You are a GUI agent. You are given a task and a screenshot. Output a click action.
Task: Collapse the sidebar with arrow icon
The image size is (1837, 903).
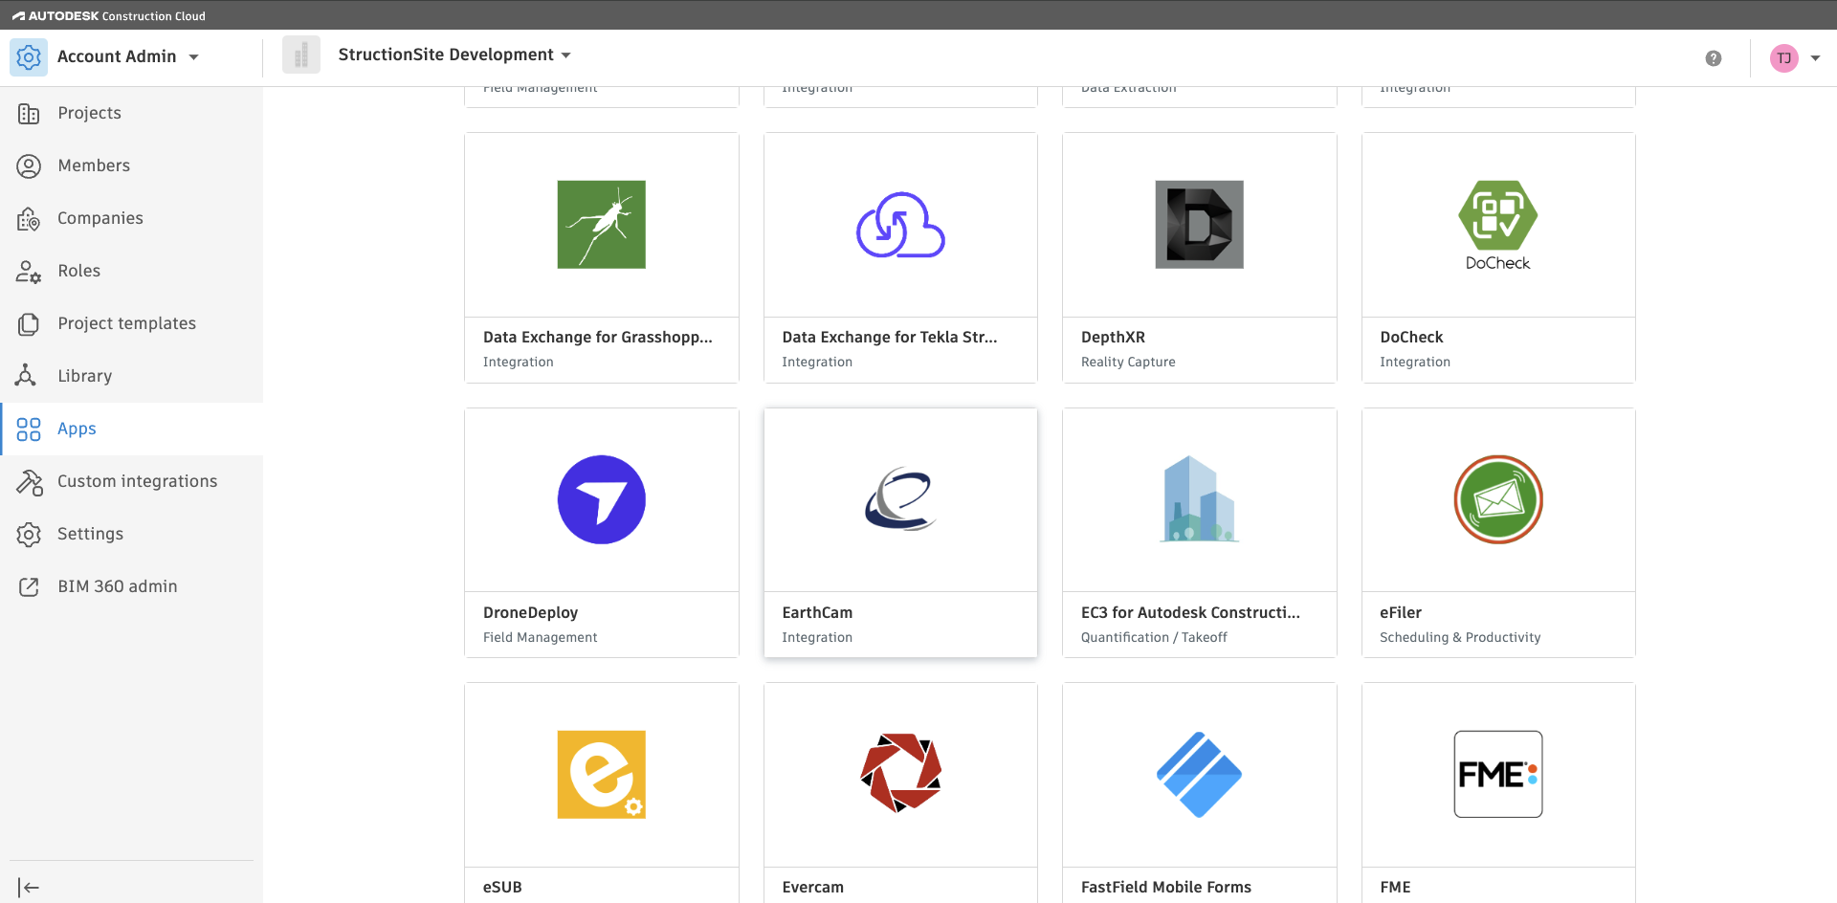(x=29, y=888)
